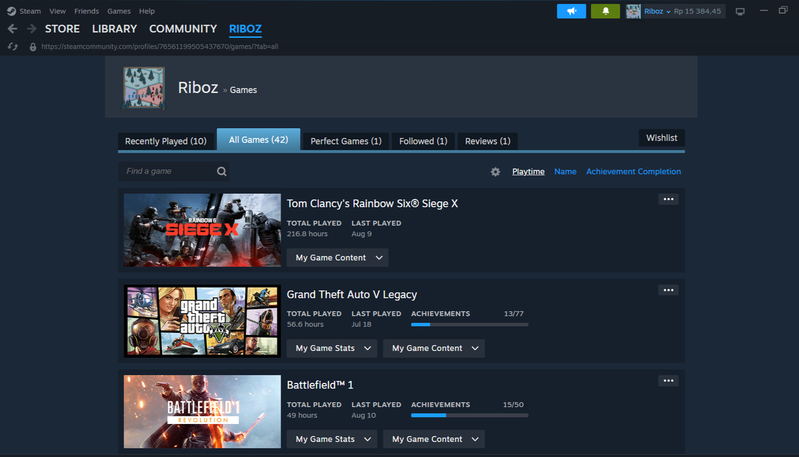Click the 13/77 achievements count
The height and width of the screenshot is (457, 799).
coord(514,314)
